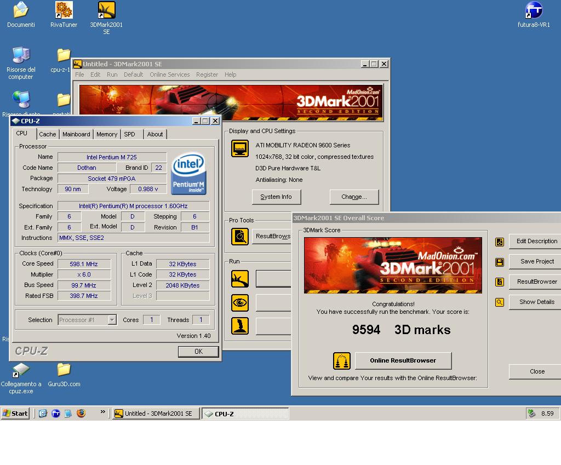
Task: Click the Level 2 cache value 2048 KBytes
Action: click(182, 285)
